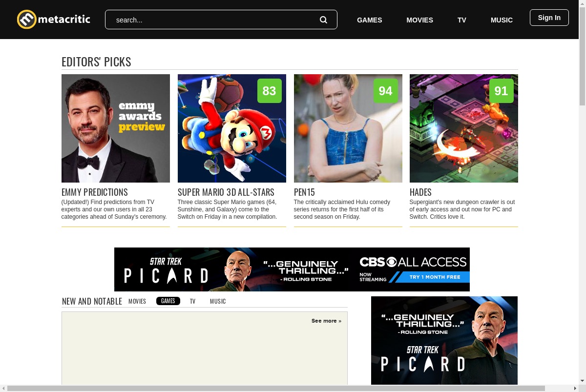Click the 83 metascore badge
The width and height of the screenshot is (586, 392).
tap(270, 91)
